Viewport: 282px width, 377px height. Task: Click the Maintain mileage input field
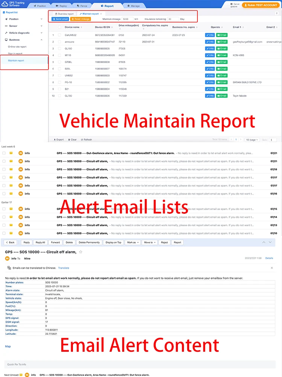tap(127, 19)
